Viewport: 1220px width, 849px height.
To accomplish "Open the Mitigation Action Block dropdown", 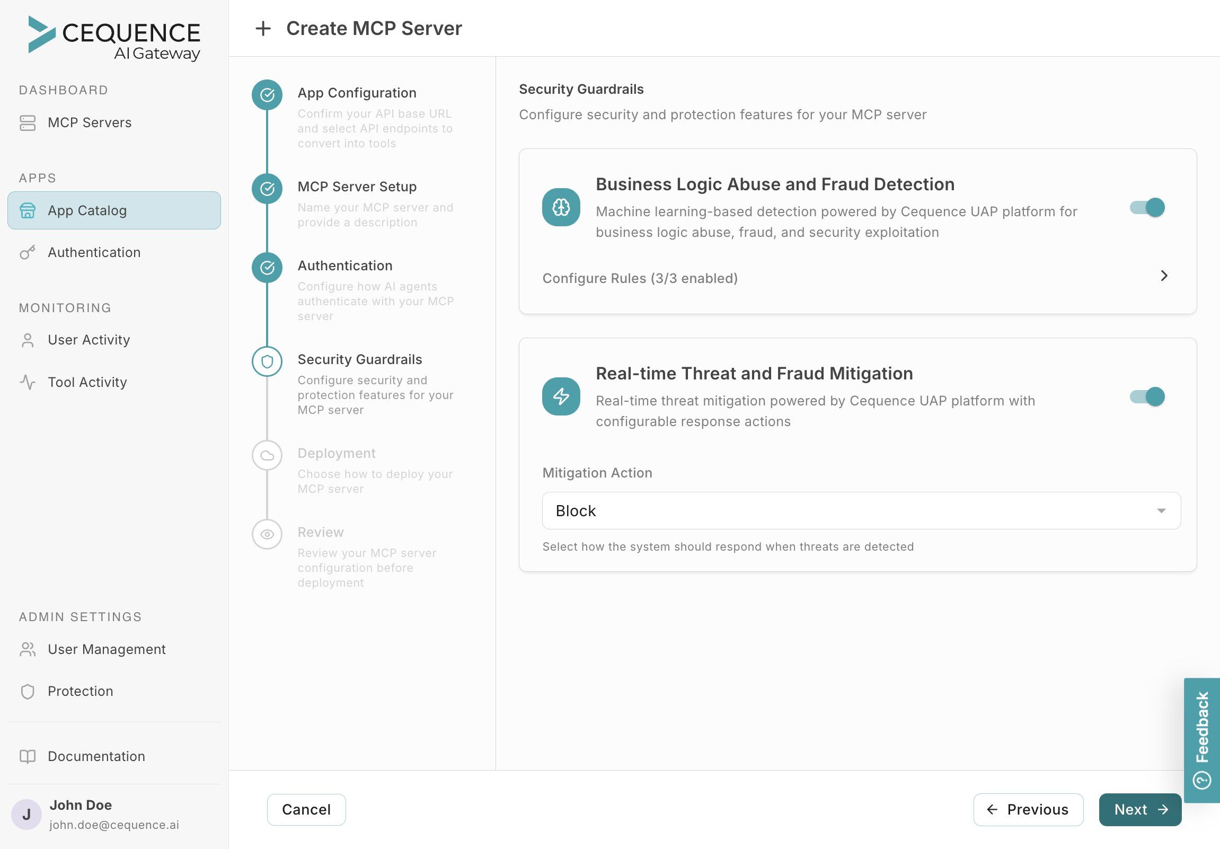I will coord(861,510).
